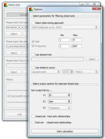This screenshot has height=139, width=105.
Task: Open first sort dropdown showing ID
Action: 60,95
